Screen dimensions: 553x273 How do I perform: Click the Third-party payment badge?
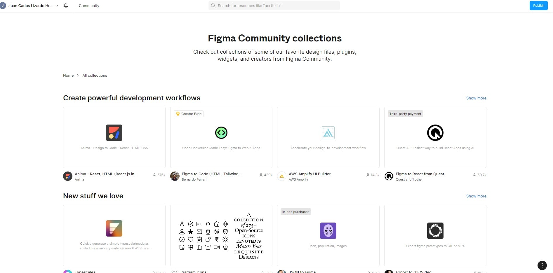pos(405,114)
